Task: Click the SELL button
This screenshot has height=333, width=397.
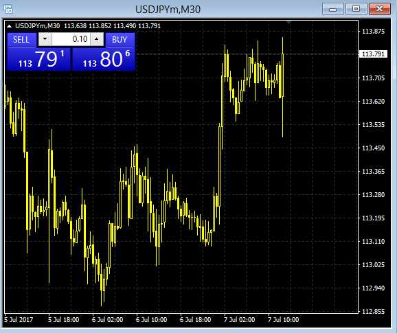Action: pos(21,40)
